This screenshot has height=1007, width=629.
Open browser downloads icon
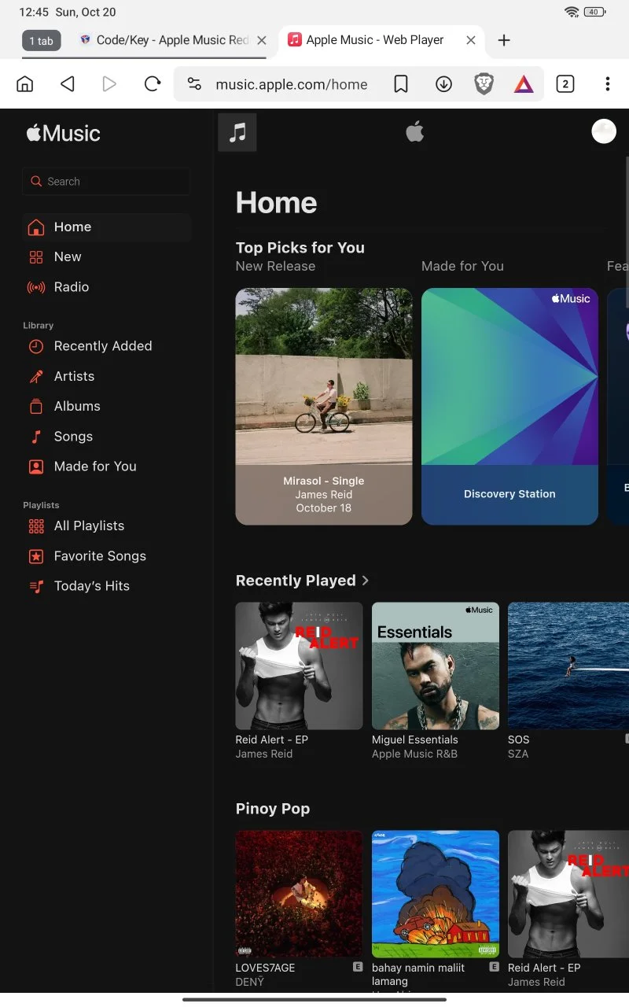point(444,84)
